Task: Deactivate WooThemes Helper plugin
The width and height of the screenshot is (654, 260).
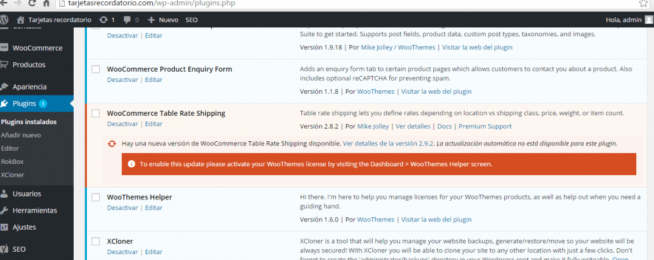Action: (x=122, y=208)
